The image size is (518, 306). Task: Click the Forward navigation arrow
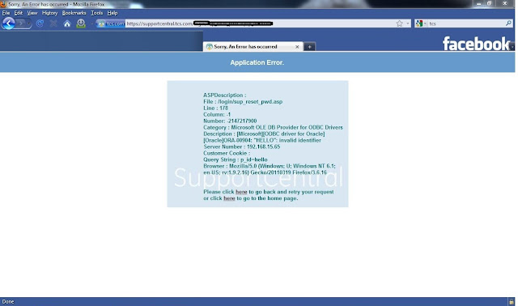(21, 23)
